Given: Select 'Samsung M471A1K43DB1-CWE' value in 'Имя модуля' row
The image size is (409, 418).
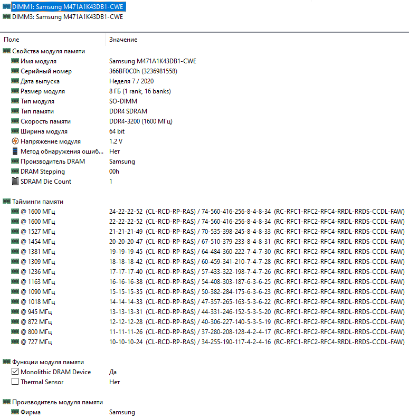Looking at the screenshot, I should pyautogui.click(x=153, y=61).
